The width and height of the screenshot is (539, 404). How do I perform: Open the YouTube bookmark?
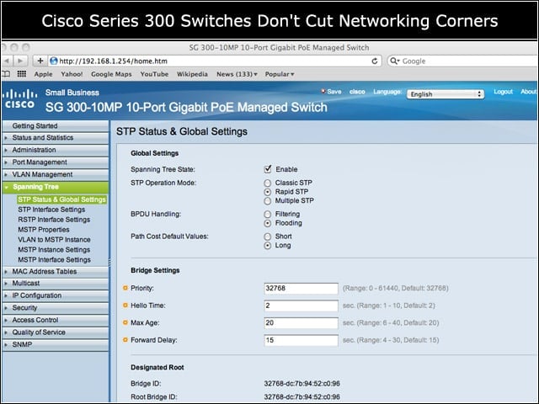pyautogui.click(x=154, y=74)
